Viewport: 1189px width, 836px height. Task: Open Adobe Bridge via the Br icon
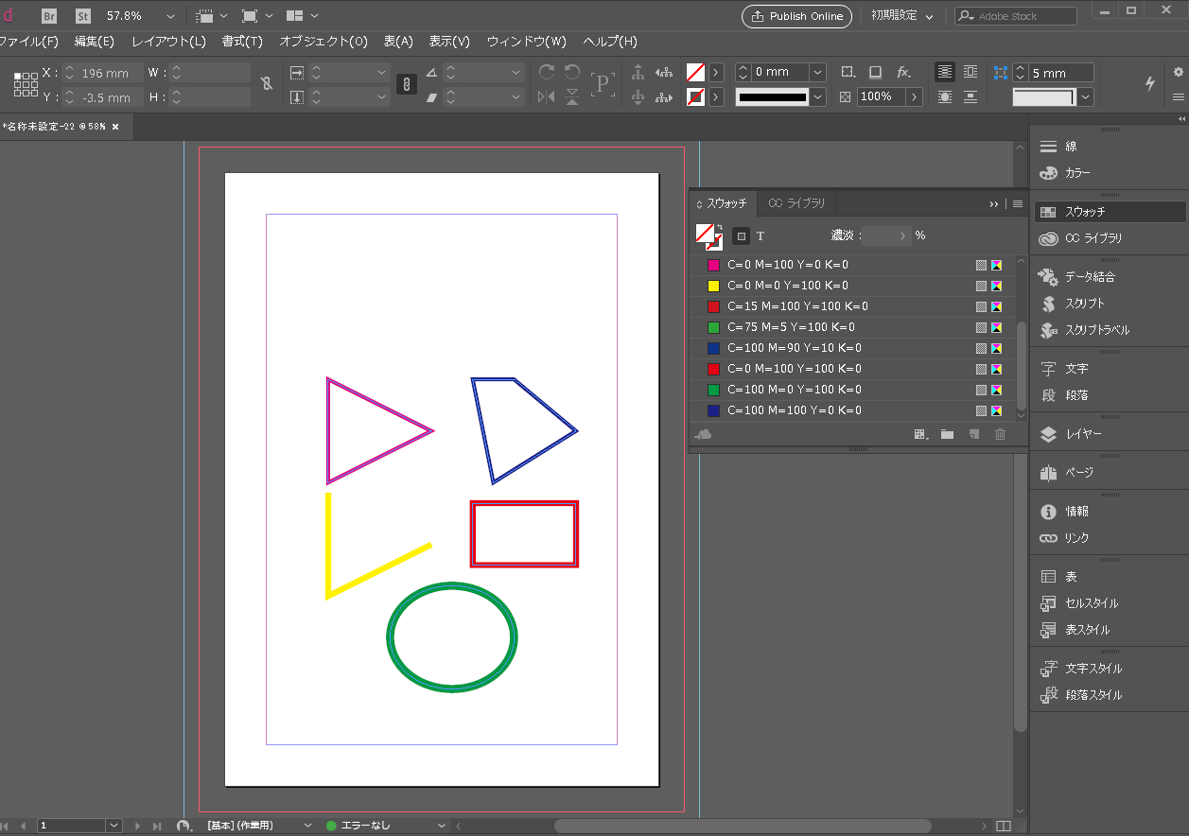[49, 16]
